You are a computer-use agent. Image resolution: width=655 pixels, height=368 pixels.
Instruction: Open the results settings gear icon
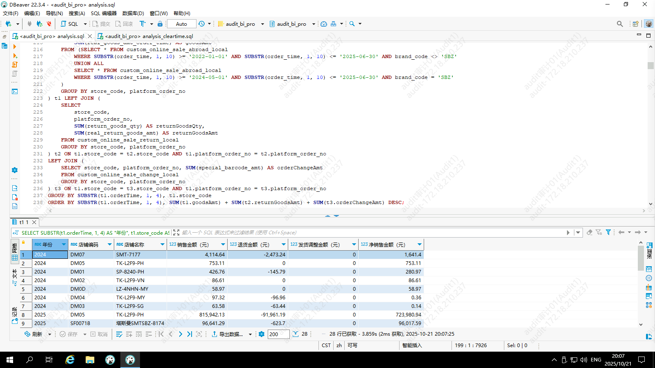pos(262,334)
